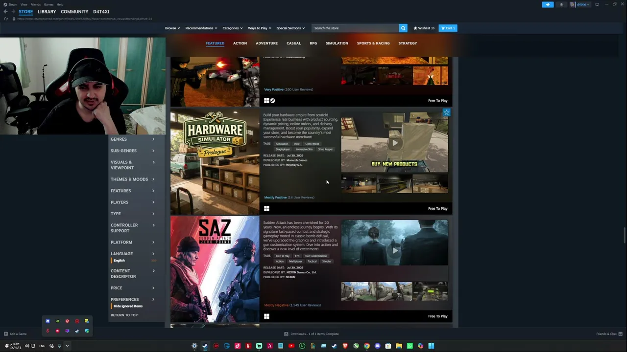Open the SAZ Sudden Attack cover image

click(215, 269)
